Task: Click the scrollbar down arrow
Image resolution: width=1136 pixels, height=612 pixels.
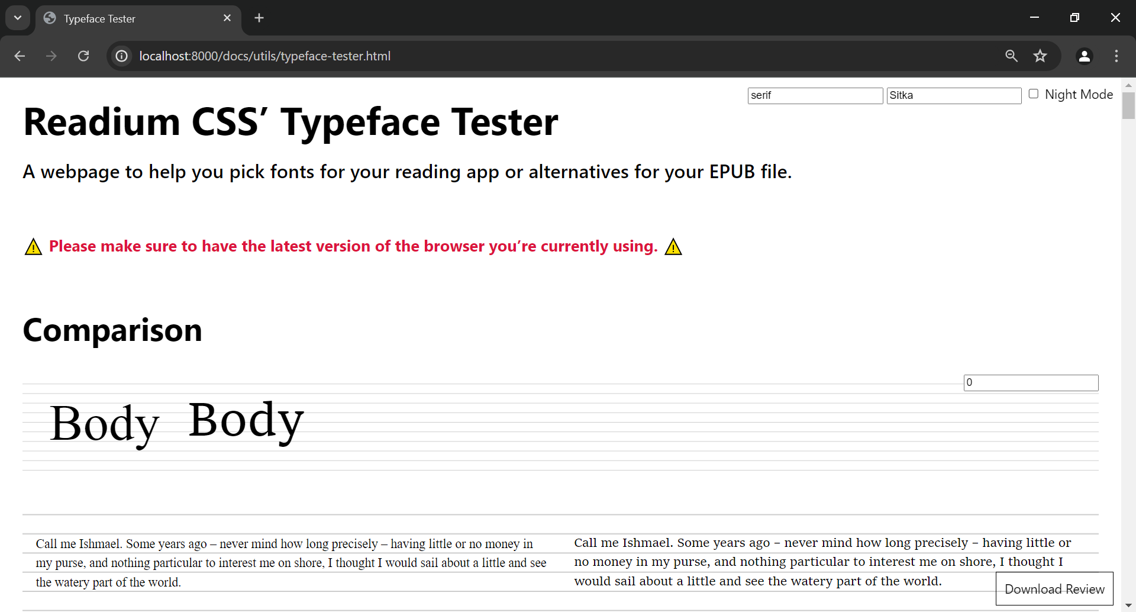Action: (1128, 605)
